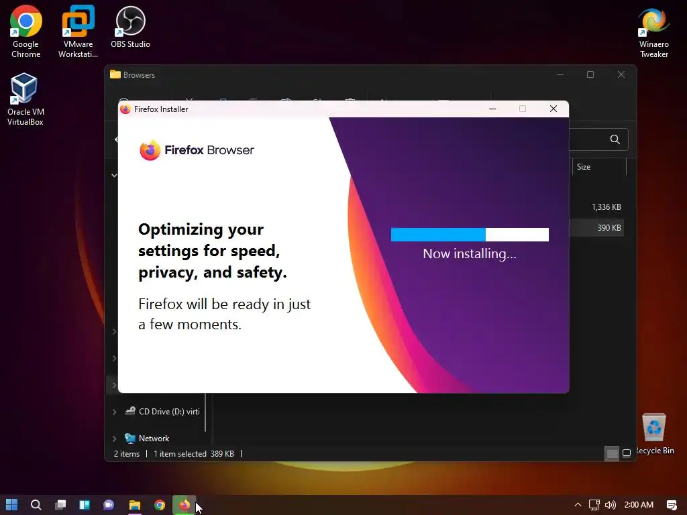The width and height of the screenshot is (687, 515).
Task: Click the 'Now installing...' label
Action: click(470, 253)
